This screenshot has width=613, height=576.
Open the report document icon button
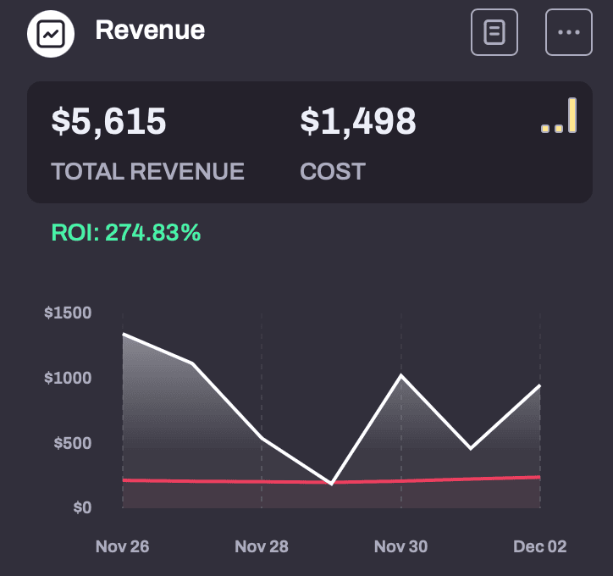[x=494, y=32]
